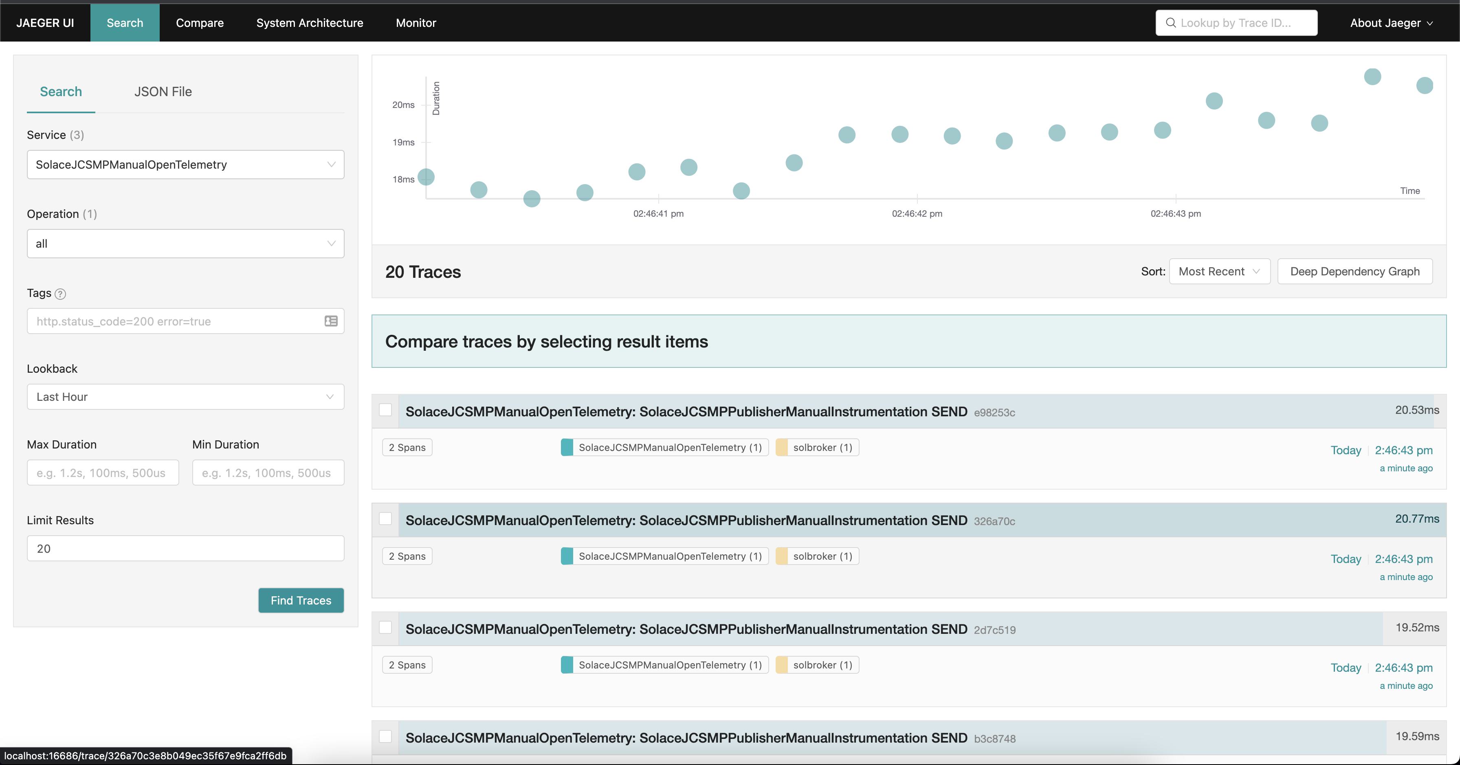This screenshot has height=765, width=1460.
Task: Open the Service dropdown
Action: click(x=185, y=164)
